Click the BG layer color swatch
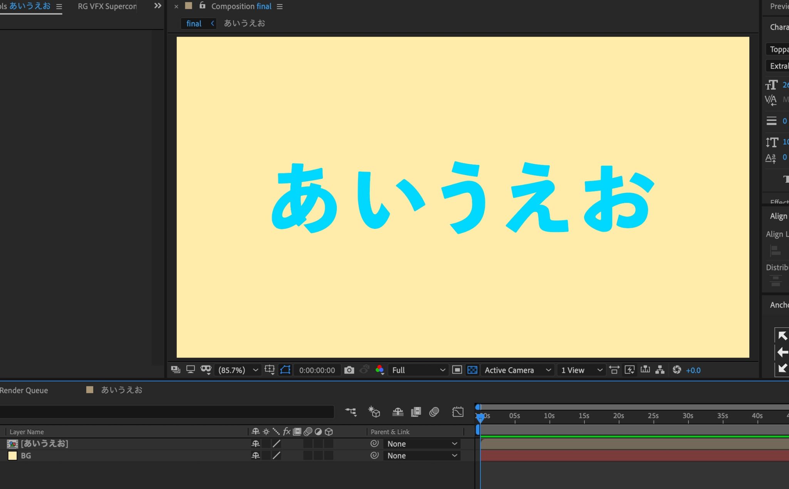The height and width of the screenshot is (489, 789). [x=13, y=456]
